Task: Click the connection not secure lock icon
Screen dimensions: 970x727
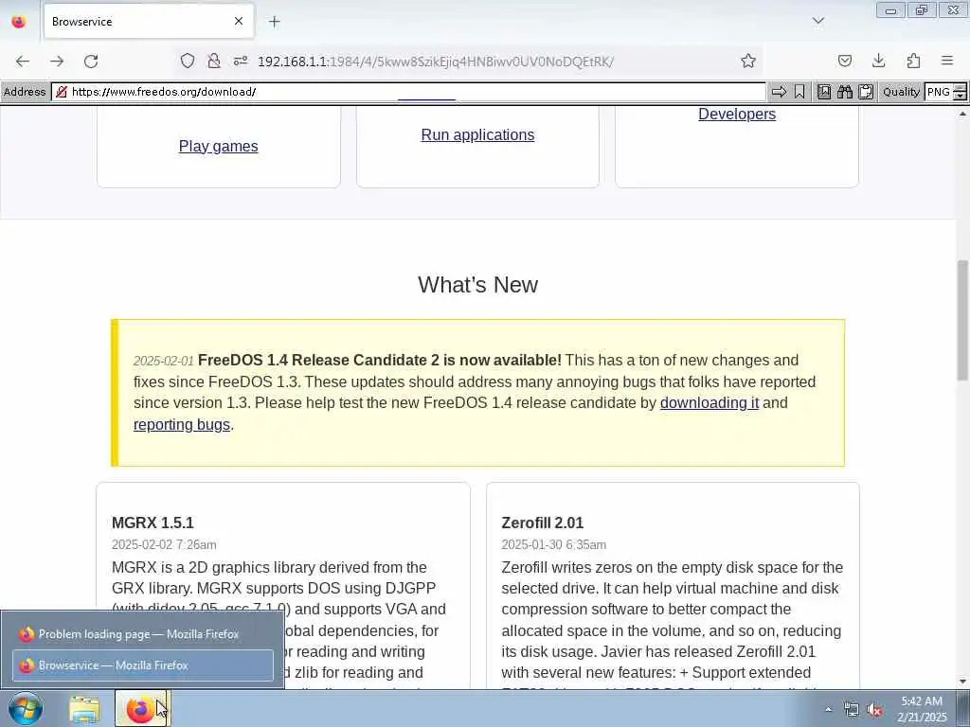Action: point(214,61)
